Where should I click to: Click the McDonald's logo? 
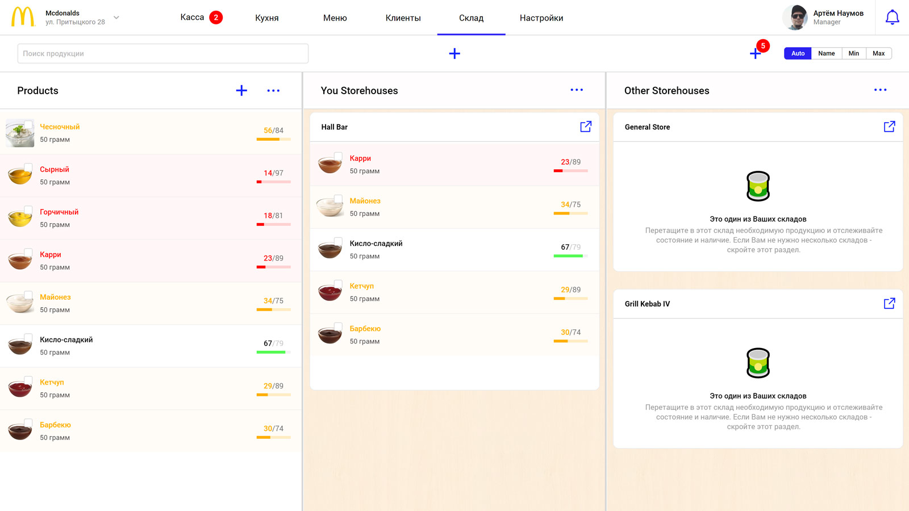coord(23,17)
